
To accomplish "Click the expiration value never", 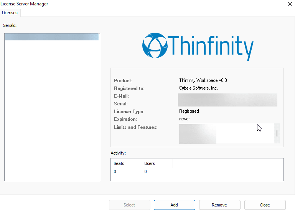I will [x=185, y=119].
